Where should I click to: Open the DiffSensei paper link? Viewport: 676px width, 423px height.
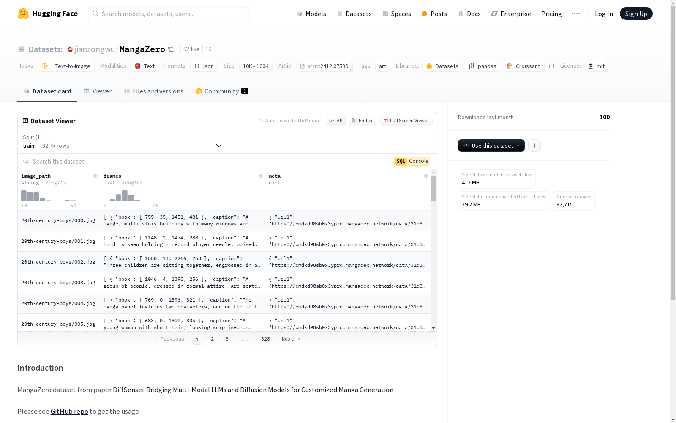253,390
